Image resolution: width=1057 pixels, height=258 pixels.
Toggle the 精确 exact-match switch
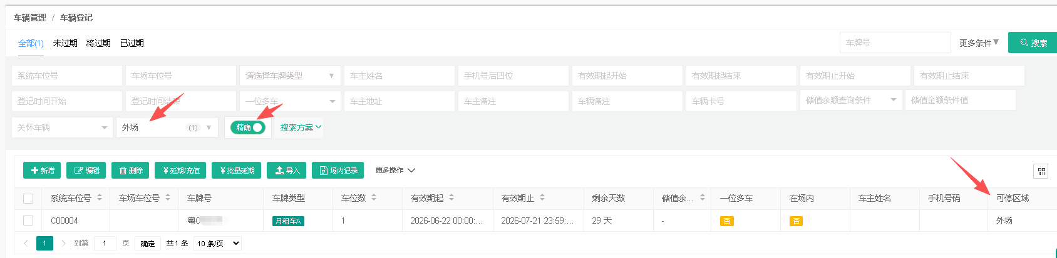point(248,127)
